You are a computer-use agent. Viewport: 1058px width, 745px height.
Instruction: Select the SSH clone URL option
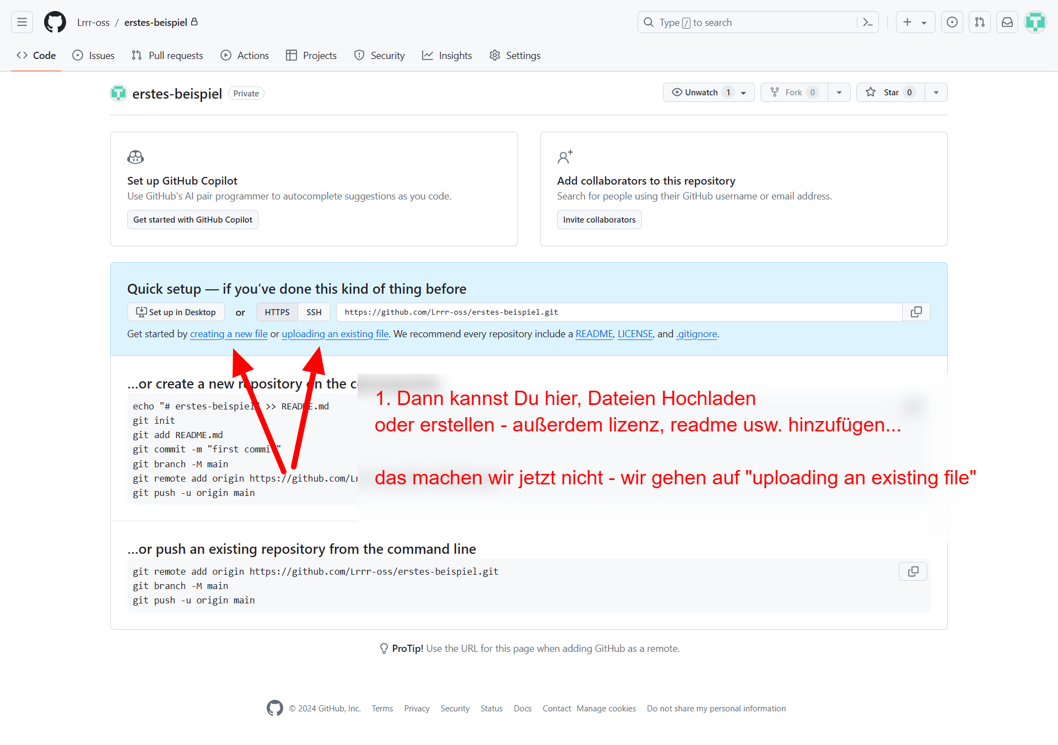tap(314, 312)
